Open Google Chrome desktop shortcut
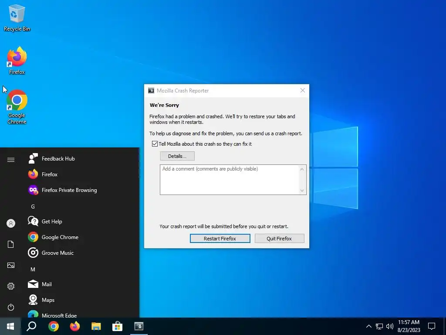 pos(17,107)
